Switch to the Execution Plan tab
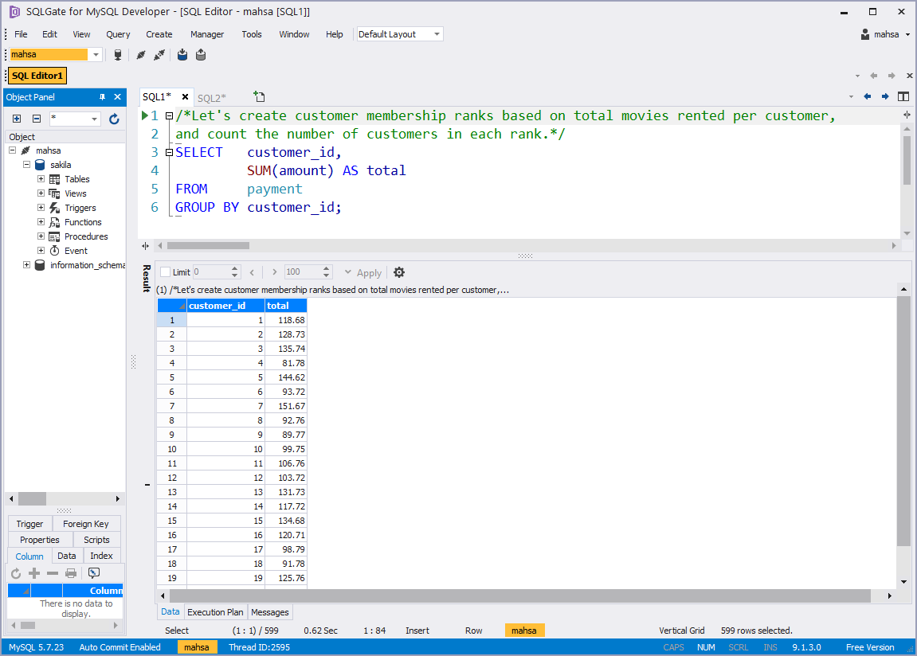The width and height of the screenshot is (917, 656). 215,612
